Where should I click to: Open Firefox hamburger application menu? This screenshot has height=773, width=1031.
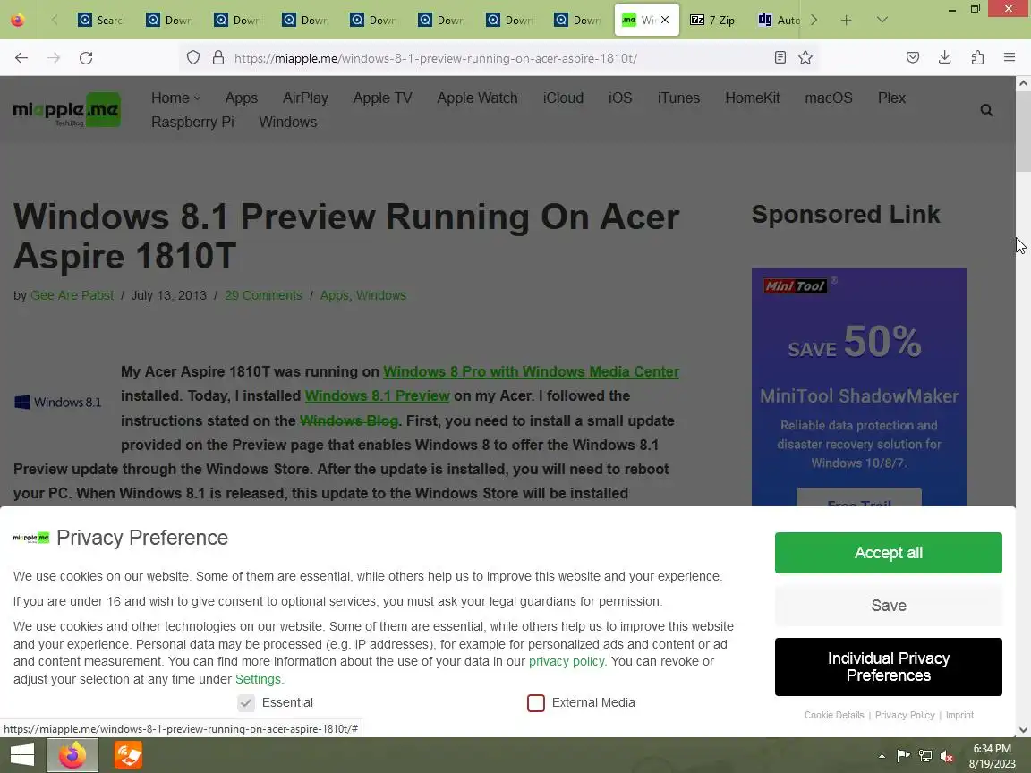click(x=1010, y=58)
